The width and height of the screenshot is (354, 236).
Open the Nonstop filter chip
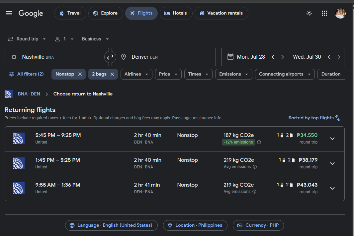[x=65, y=74]
